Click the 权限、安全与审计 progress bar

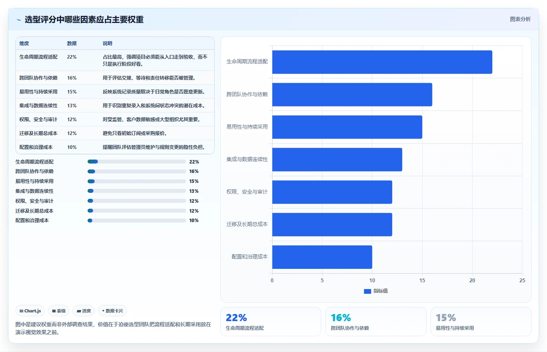tap(137, 201)
